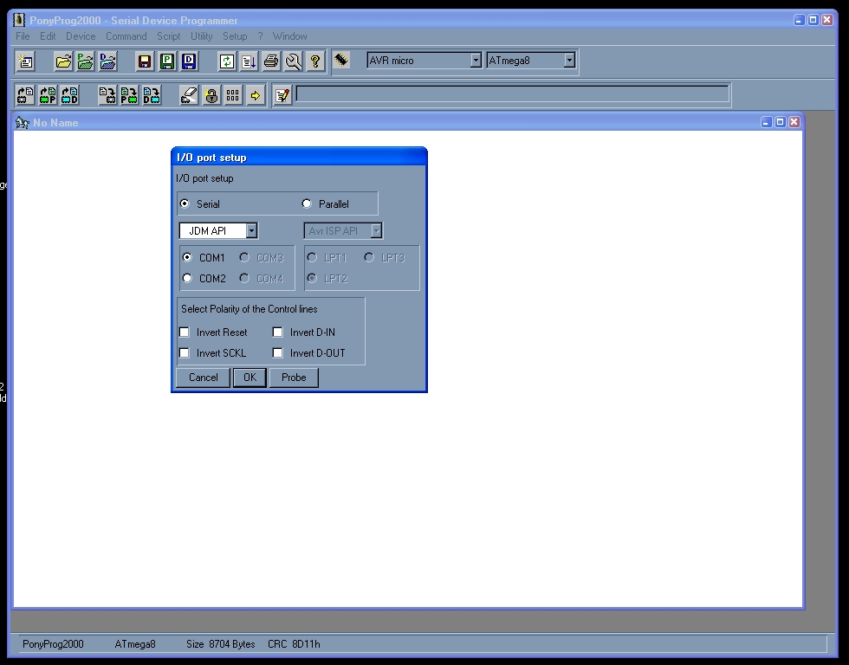Click the Open Data (D) file folder icon
Screen dimensions: 849x665
point(107,61)
